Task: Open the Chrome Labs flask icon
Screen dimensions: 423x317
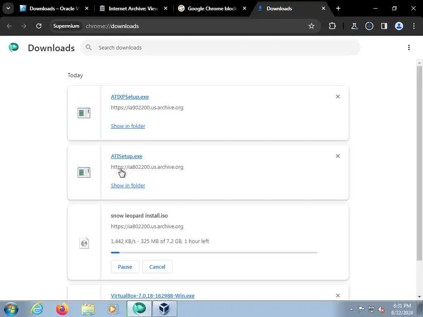Action: [x=354, y=26]
